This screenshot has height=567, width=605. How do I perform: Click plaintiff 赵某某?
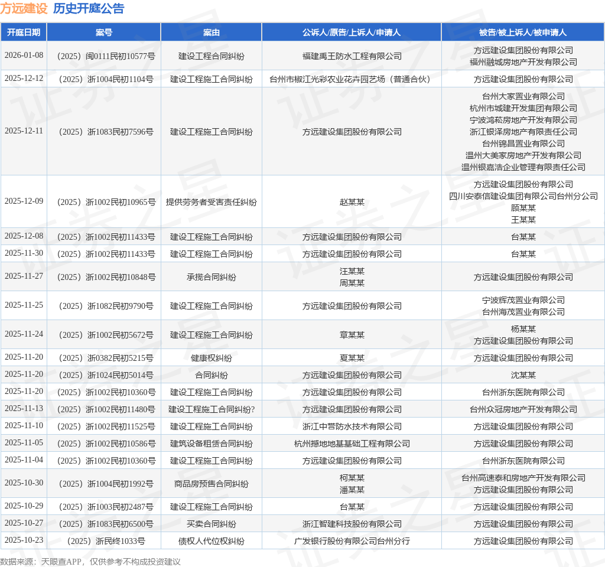(352, 202)
